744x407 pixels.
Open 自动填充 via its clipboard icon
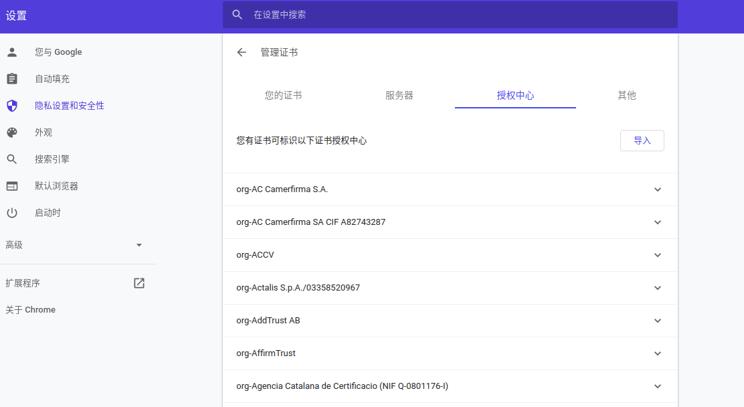pos(12,79)
